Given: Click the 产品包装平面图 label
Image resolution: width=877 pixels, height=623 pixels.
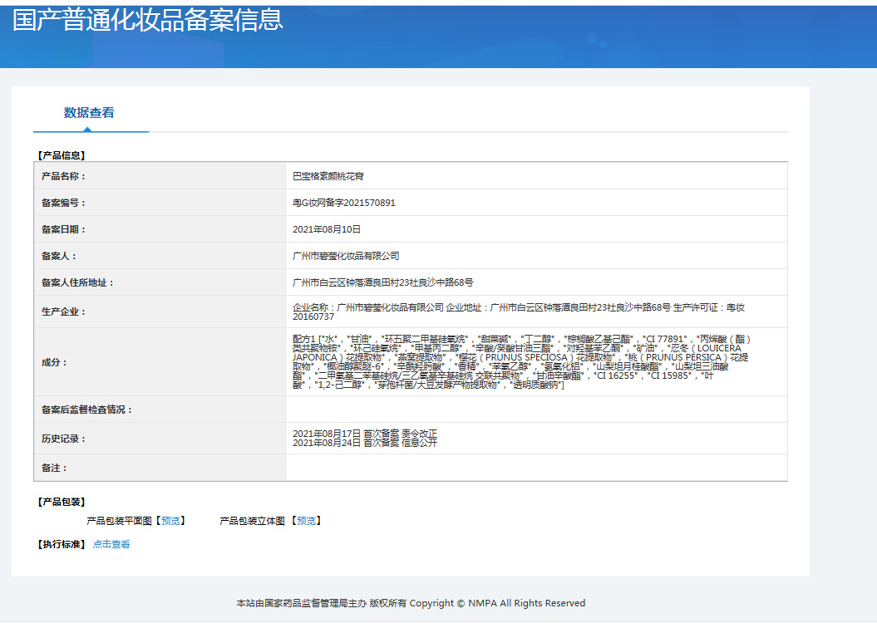Looking at the screenshot, I should coord(119,521).
